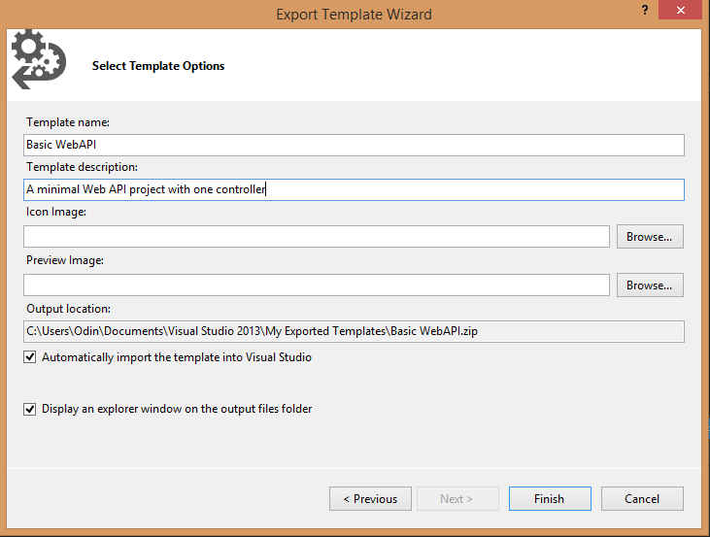Viewport: 710px width, 537px height.
Task: Go back with the Previous button
Action: [370, 498]
